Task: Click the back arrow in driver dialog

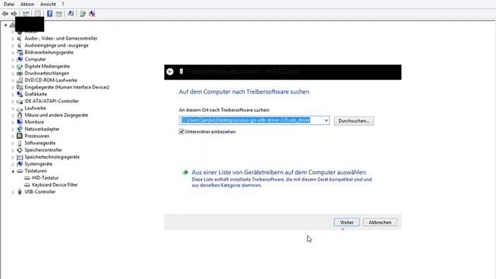Action: point(170,72)
